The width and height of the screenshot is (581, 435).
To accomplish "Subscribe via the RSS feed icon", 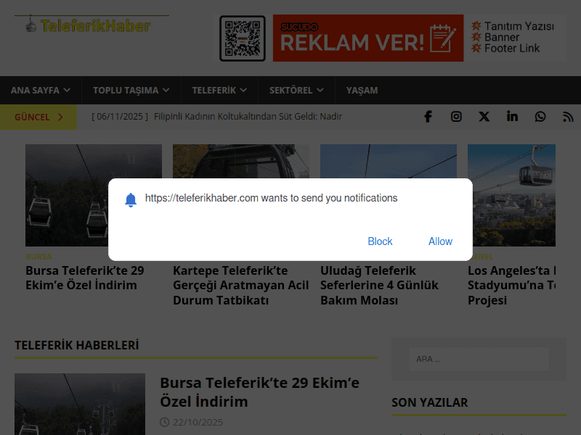I will 568,116.
